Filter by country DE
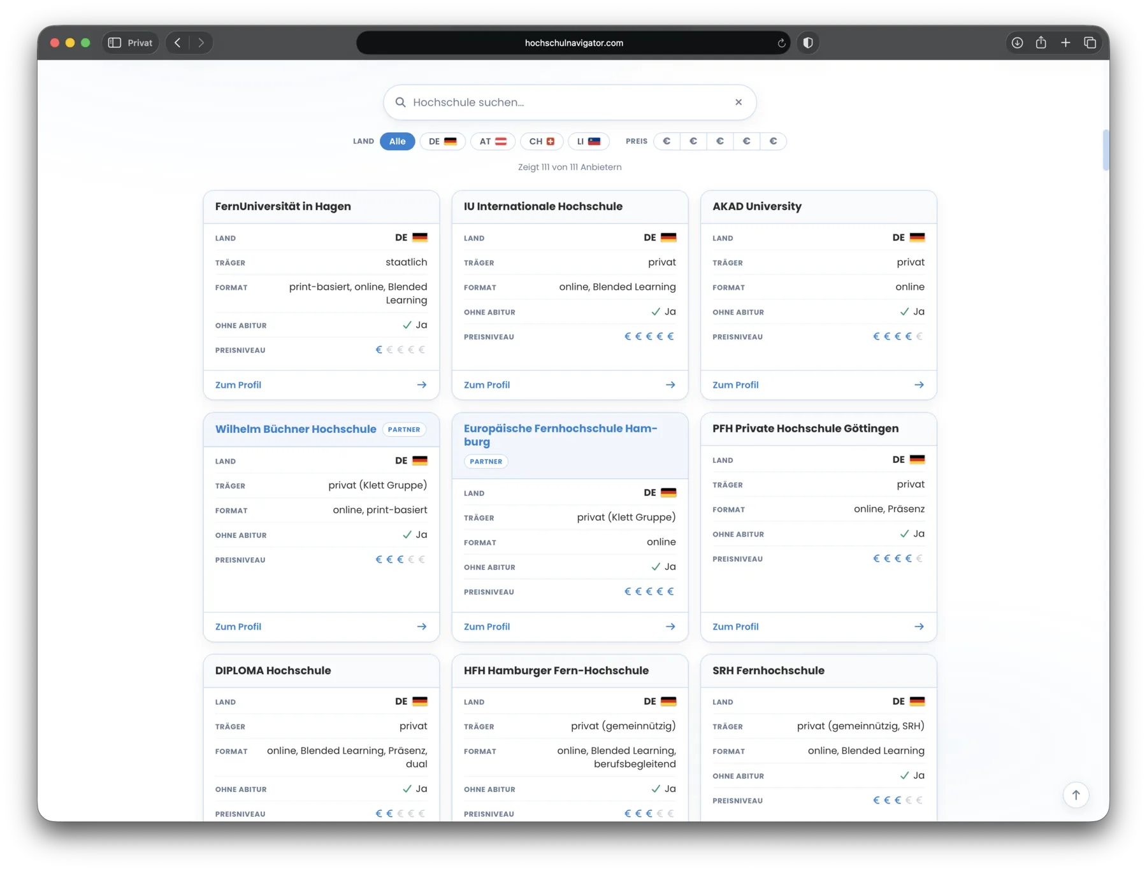 click(x=442, y=141)
